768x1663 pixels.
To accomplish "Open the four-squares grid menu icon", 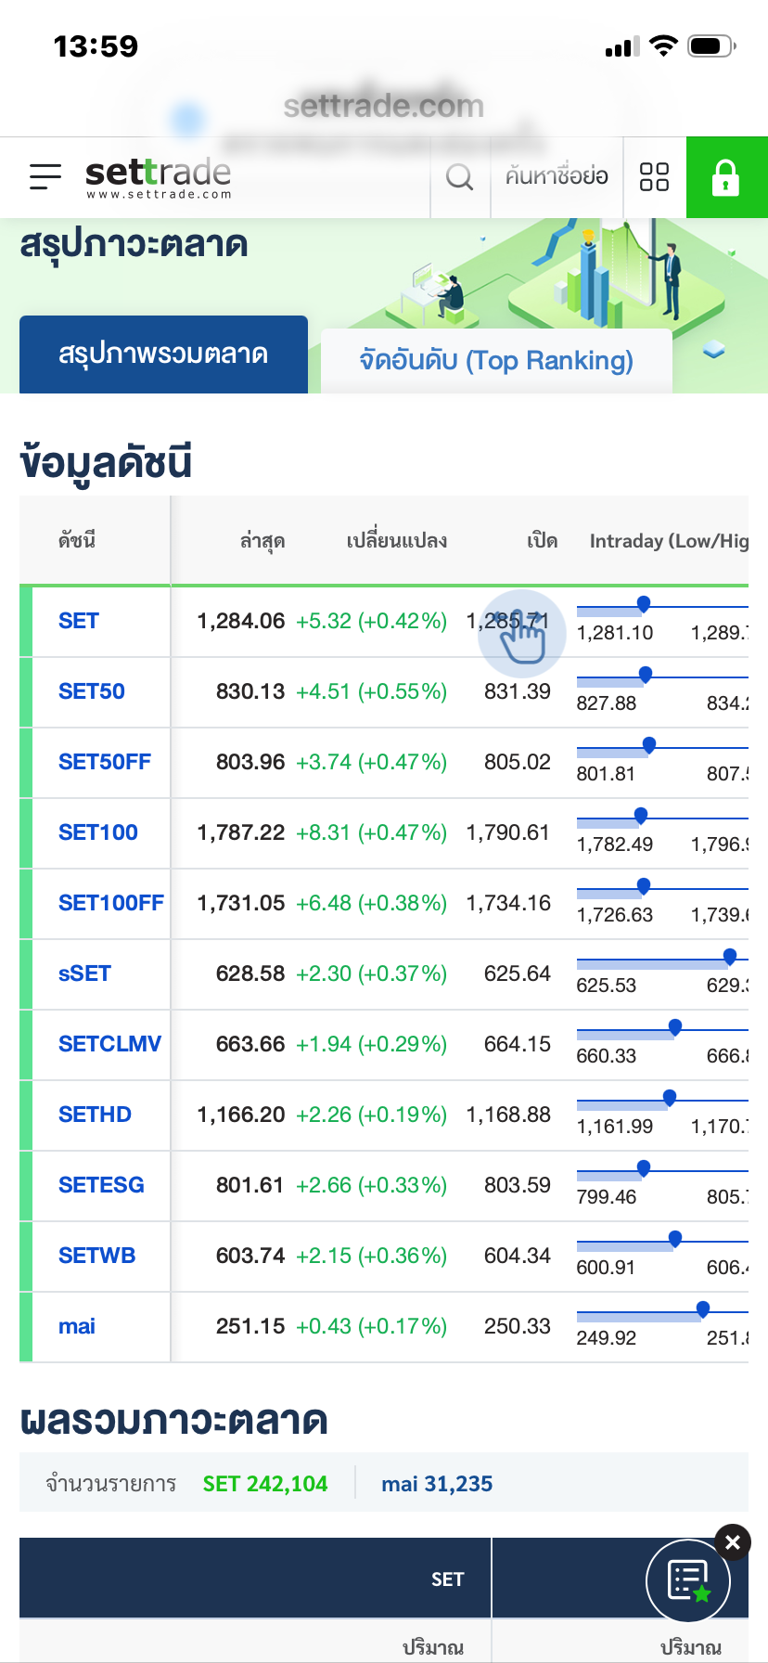I will point(654,176).
